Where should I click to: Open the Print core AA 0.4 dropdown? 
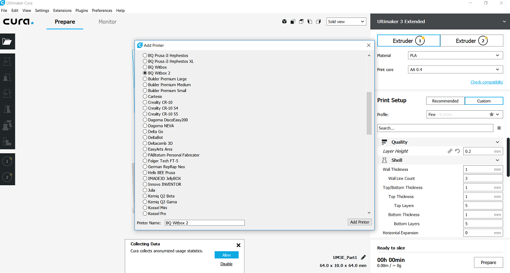tap(456, 69)
